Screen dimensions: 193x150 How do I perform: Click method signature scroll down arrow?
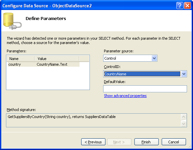point(183,124)
